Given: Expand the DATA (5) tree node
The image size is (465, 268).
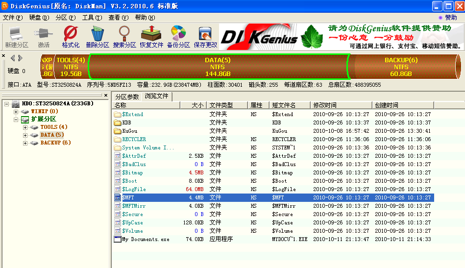Looking at the screenshot, I should click(x=25, y=136).
